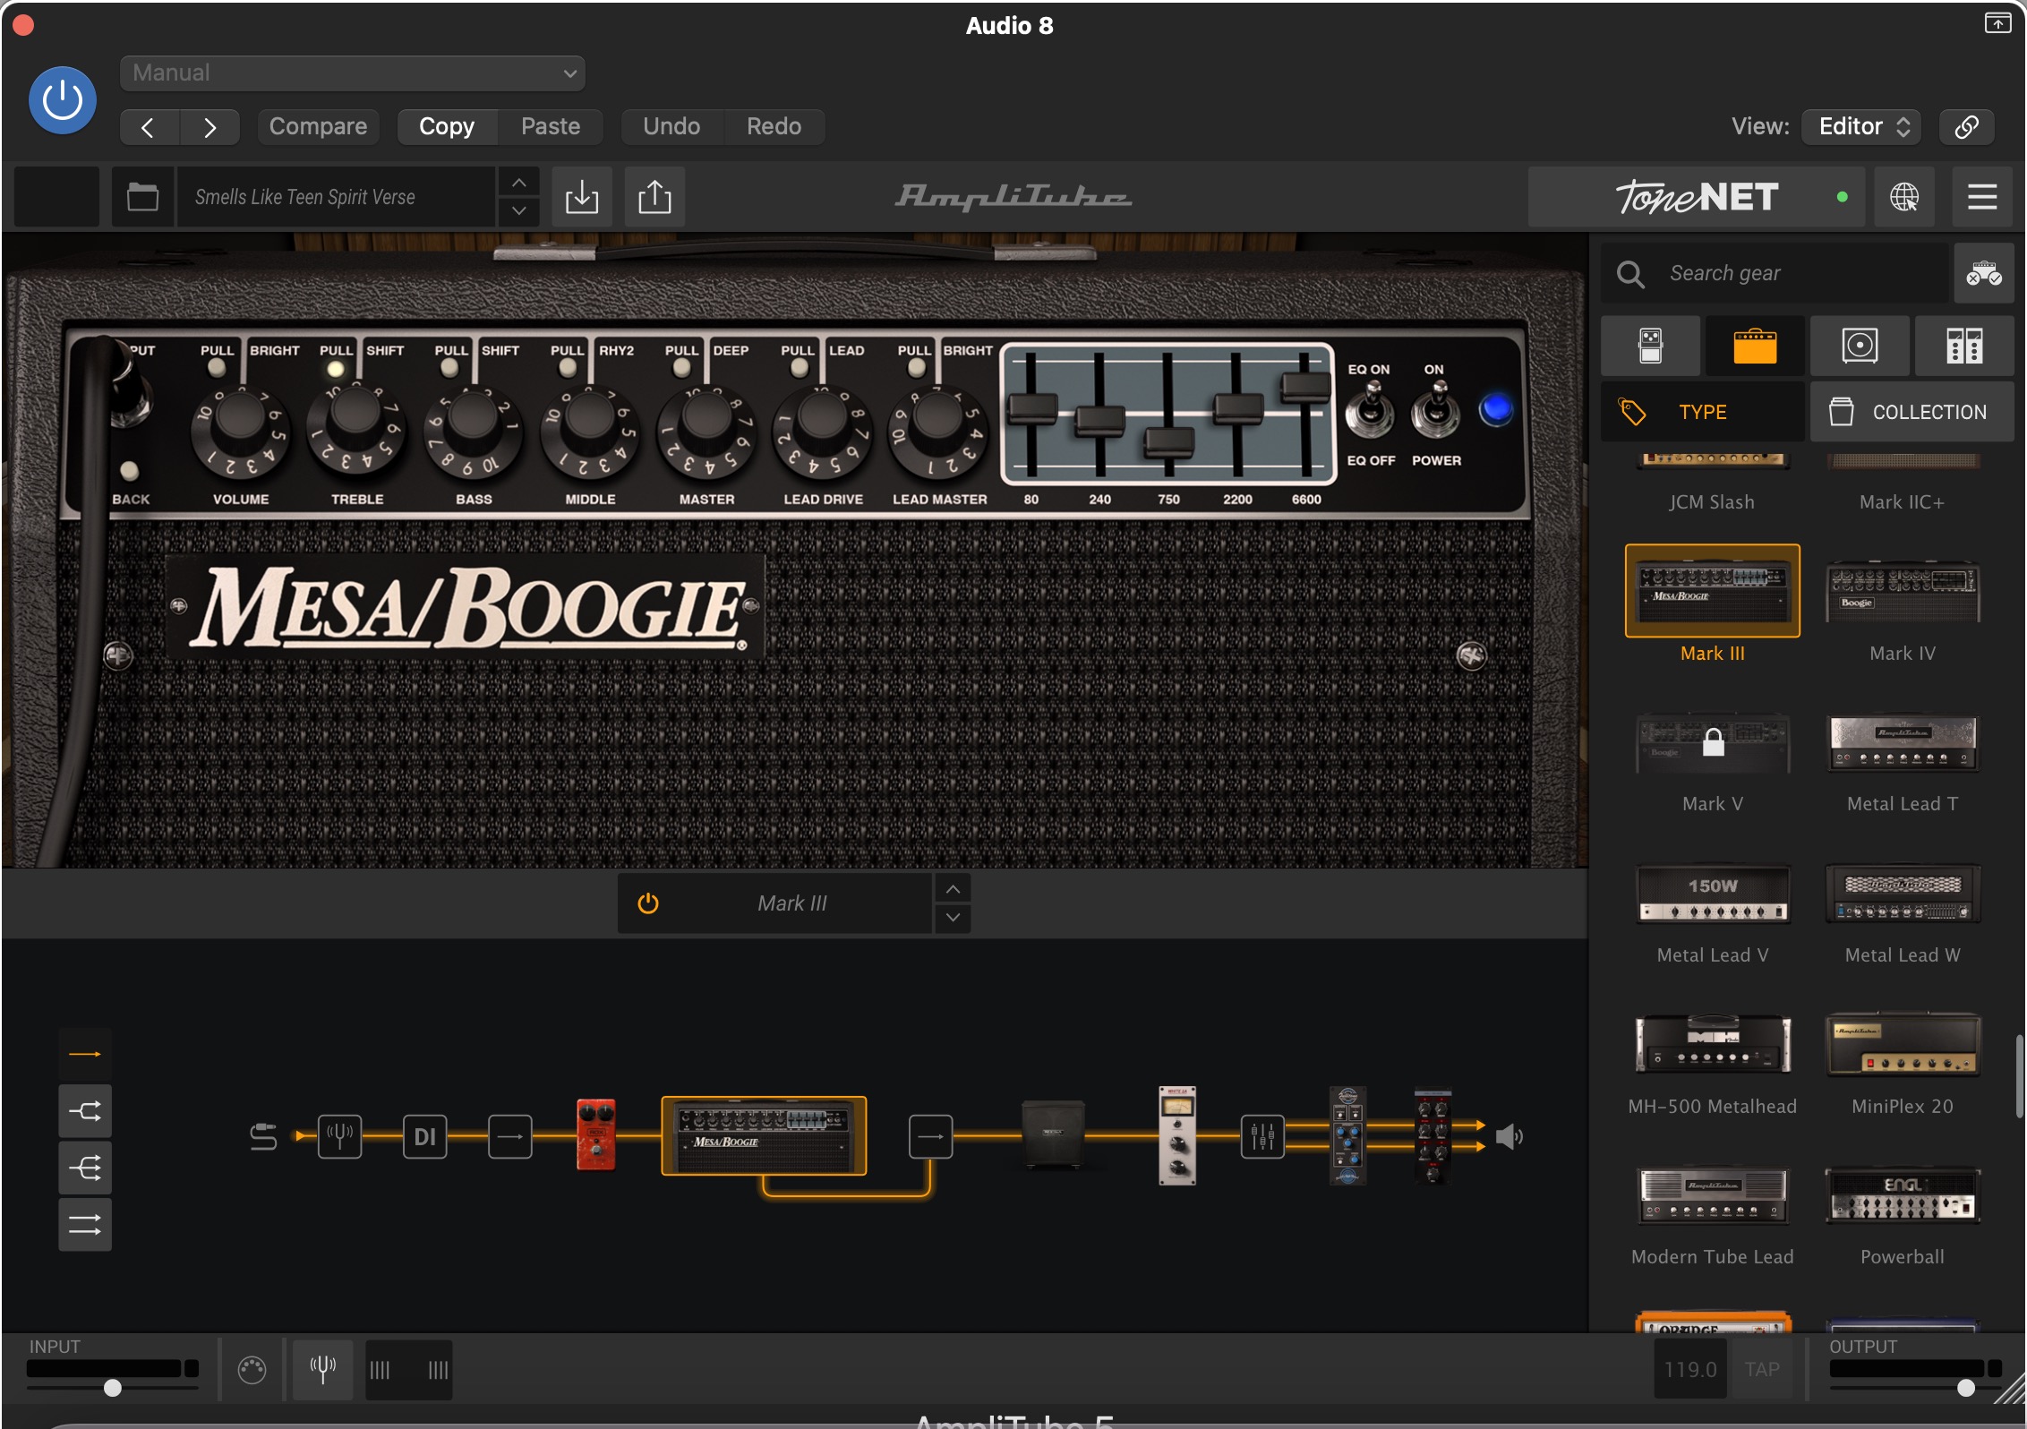Click the export preset share icon
Screen dimensions: 2027x1429
[x=654, y=197]
